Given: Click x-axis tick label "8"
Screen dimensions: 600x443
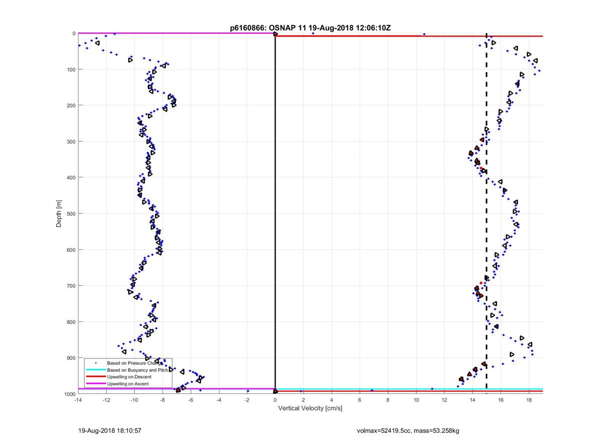Looking at the screenshot, I should click(388, 400).
